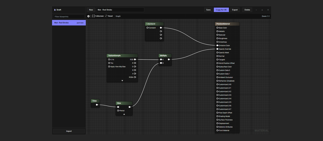Screen dimensions: 323x141
Task: Select the Time node header
Action: point(95,101)
